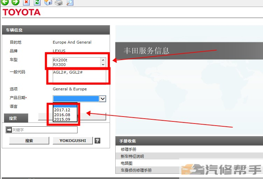Open the 搜索 tab header
Image resolution: width=263 pixels, height=179 pixels.
16,118
